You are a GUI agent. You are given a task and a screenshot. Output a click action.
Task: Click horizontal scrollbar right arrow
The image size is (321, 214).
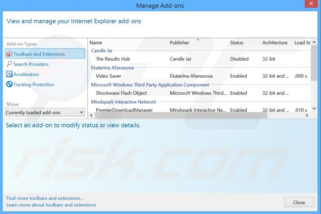(307, 115)
